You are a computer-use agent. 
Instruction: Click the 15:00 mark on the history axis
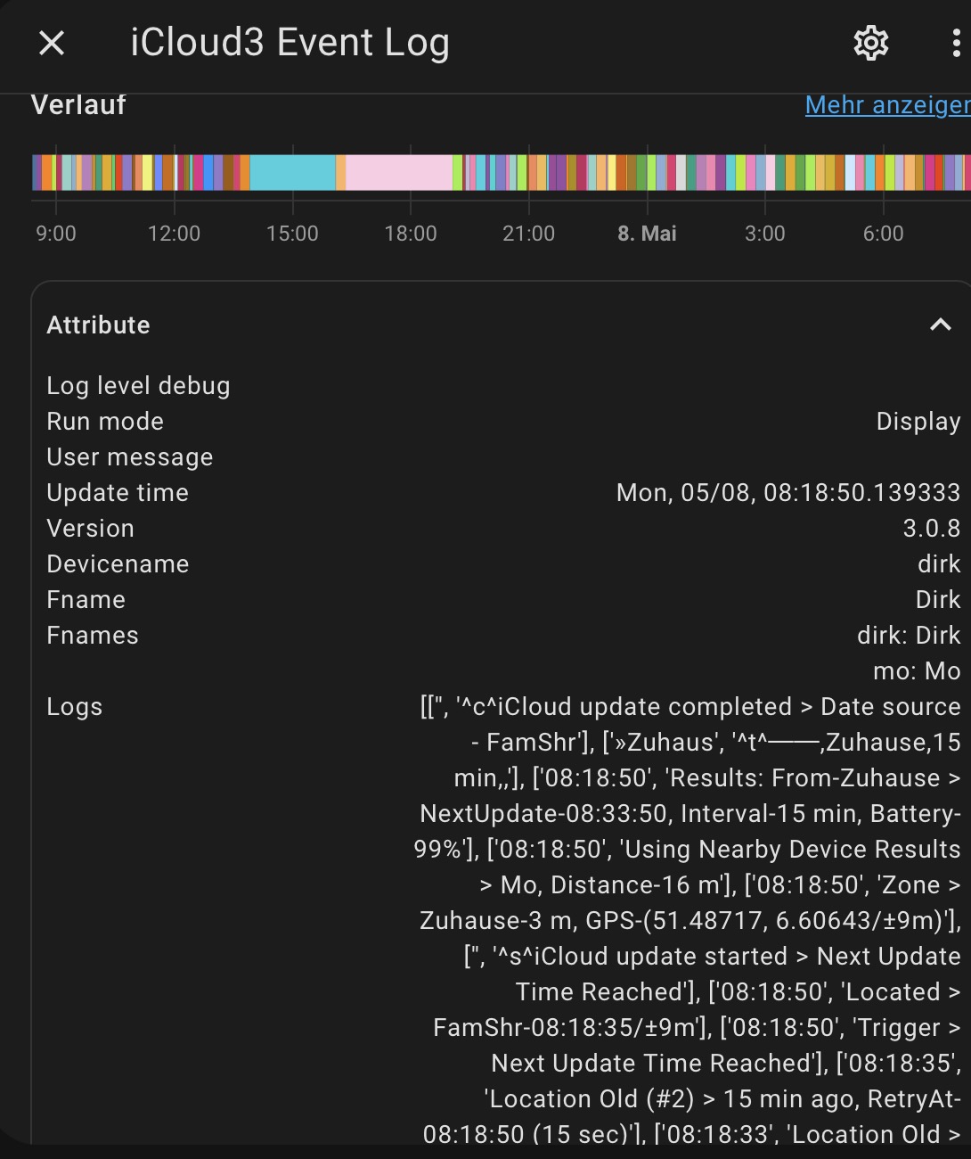pos(293,234)
